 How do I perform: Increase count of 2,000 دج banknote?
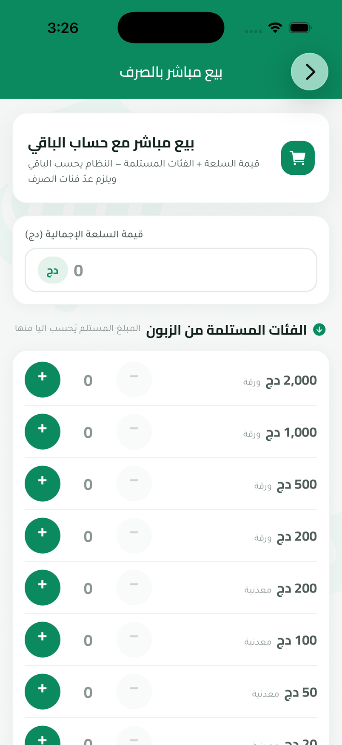click(x=43, y=380)
